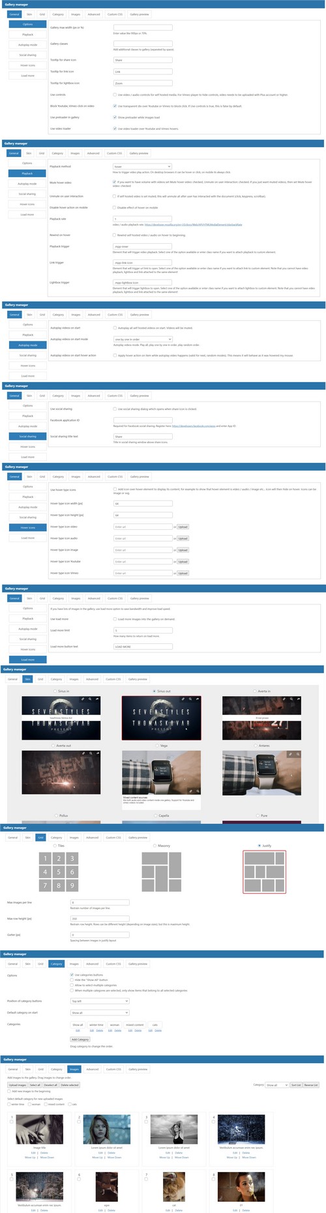Click the Deselect all button
The width and height of the screenshot is (326, 1213).
tap(50, 1085)
